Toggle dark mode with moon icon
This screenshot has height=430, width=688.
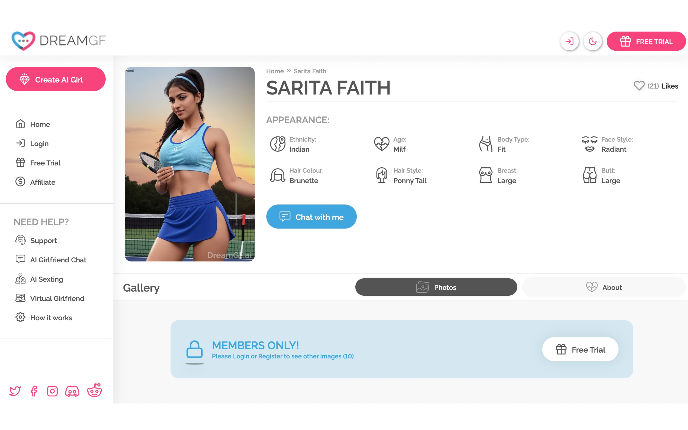point(593,41)
